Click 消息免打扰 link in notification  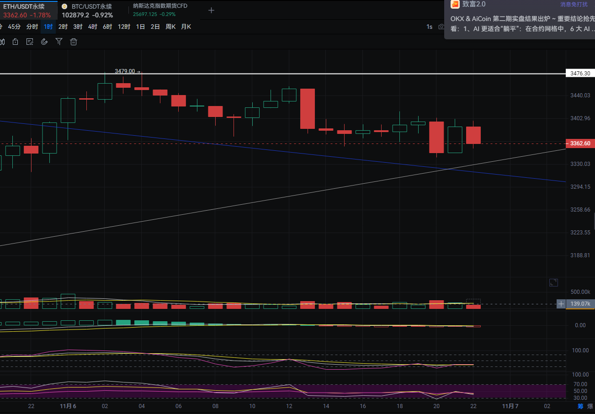click(x=574, y=5)
